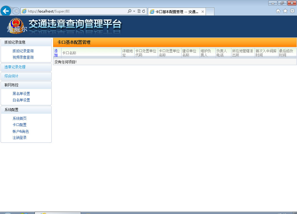The image size is (297, 214).
Task: Click 注销登录 to log out
Action: [x=20, y=138]
